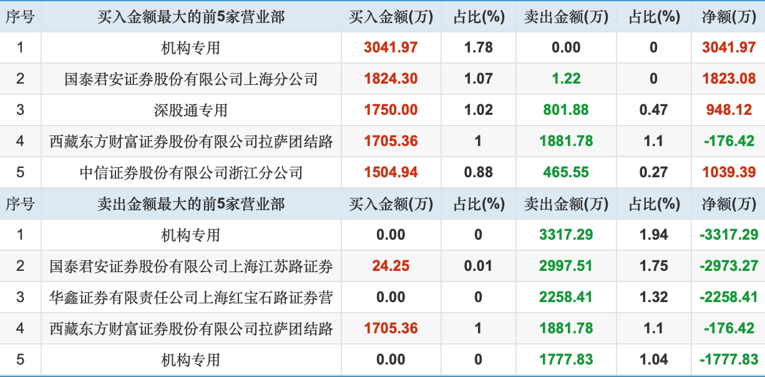The width and height of the screenshot is (765, 377).
Task: Select 机构专用 in the 3041.97 row
Action: point(191,48)
